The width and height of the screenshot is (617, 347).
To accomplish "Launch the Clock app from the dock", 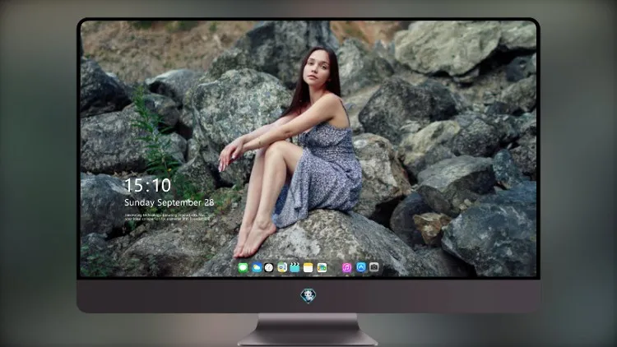I will pos(269,268).
